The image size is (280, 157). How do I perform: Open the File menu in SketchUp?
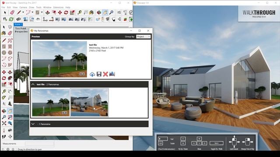[3, 7]
